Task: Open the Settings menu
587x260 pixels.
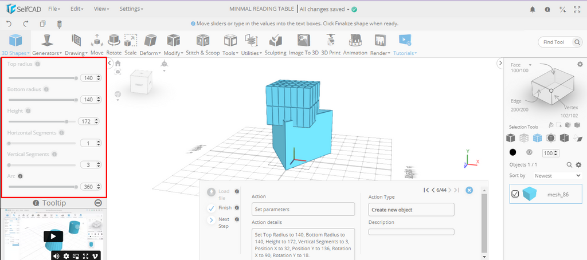Action: [x=131, y=9]
